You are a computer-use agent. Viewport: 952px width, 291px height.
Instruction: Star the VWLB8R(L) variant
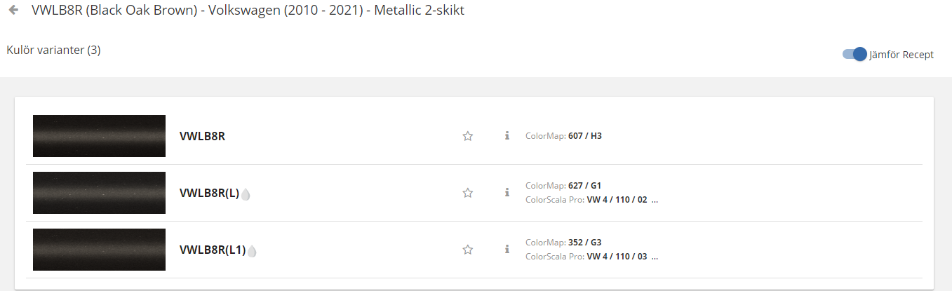click(x=468, y=193)
